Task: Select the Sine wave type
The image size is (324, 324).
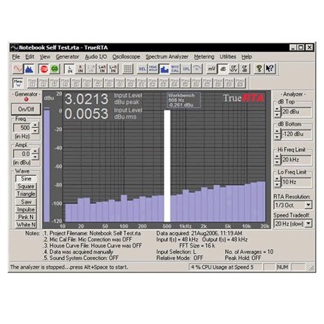Action: pyautogui.click(x=26, y=178)
